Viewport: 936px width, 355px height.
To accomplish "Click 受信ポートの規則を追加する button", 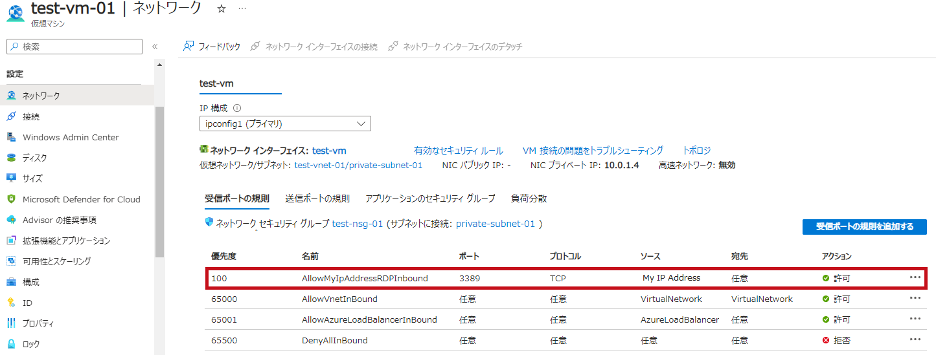I will tap(864, 227).
